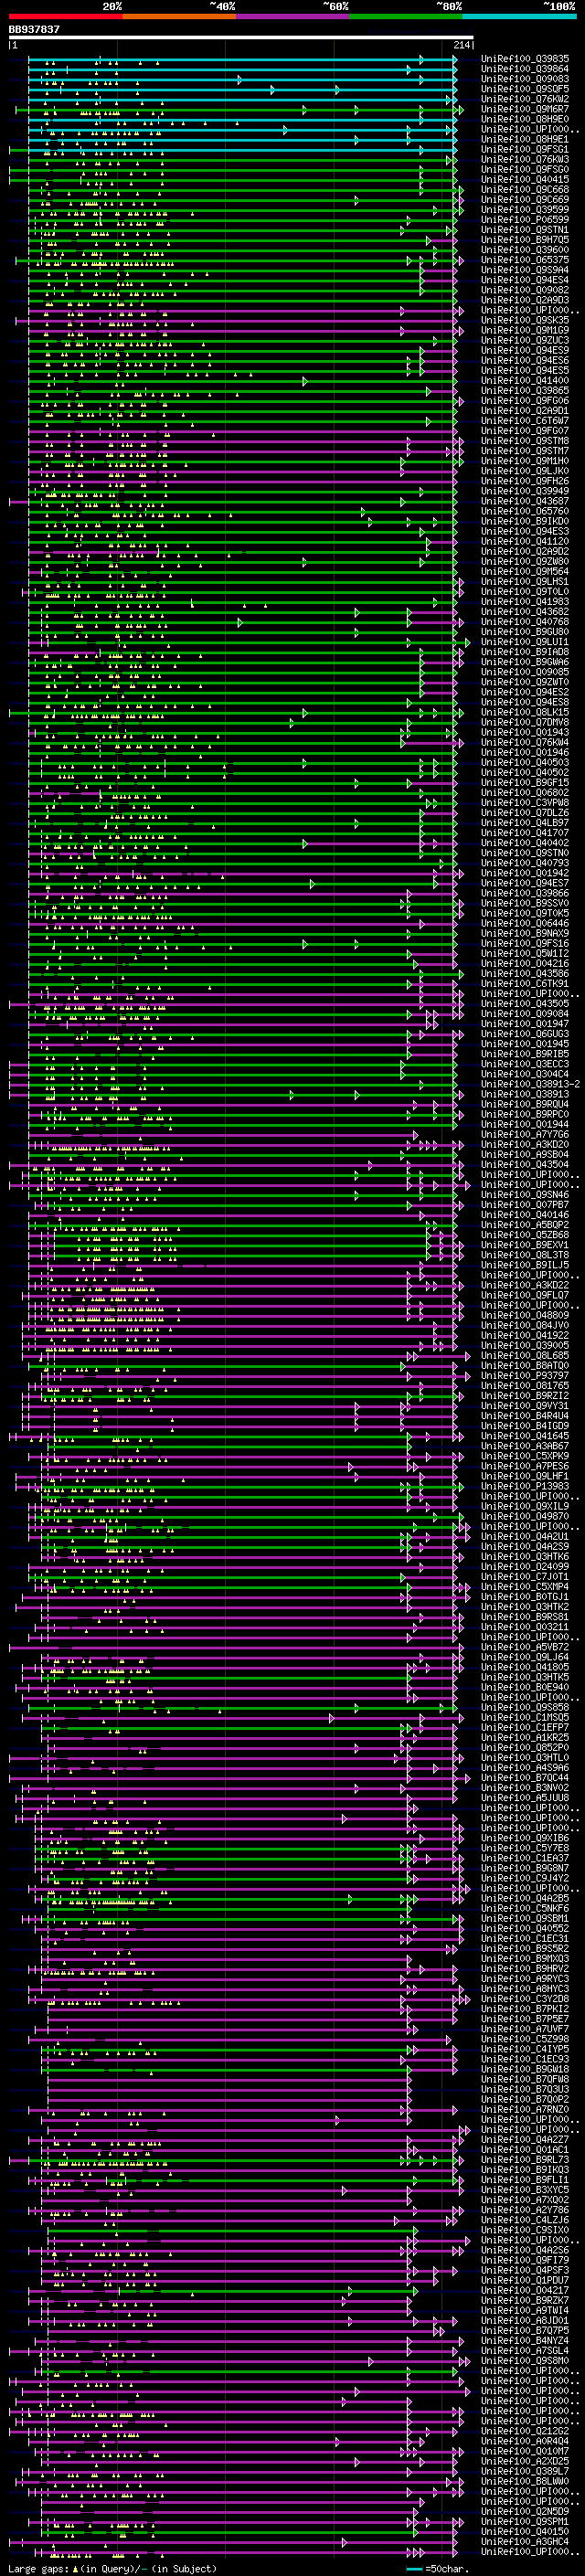The image size is (585, 2576).
Task: Open hit UniRef100_P13983
Action: pyautogui.click(x=524, y=1486)
